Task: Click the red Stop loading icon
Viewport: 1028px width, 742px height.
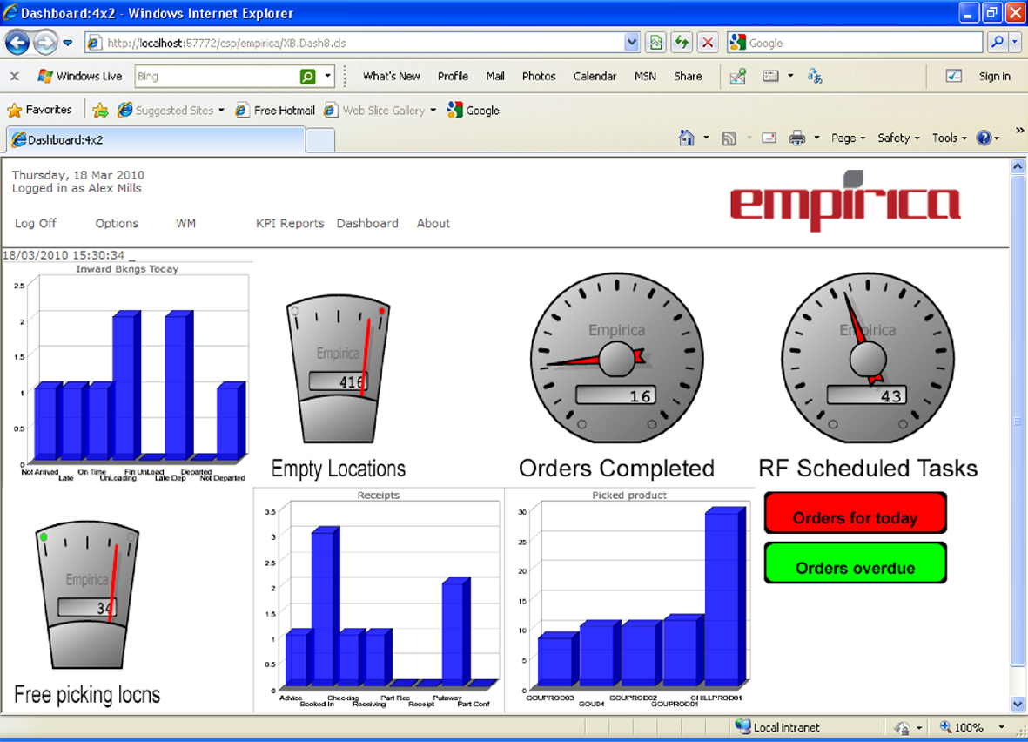Action: tap(708, 43)
